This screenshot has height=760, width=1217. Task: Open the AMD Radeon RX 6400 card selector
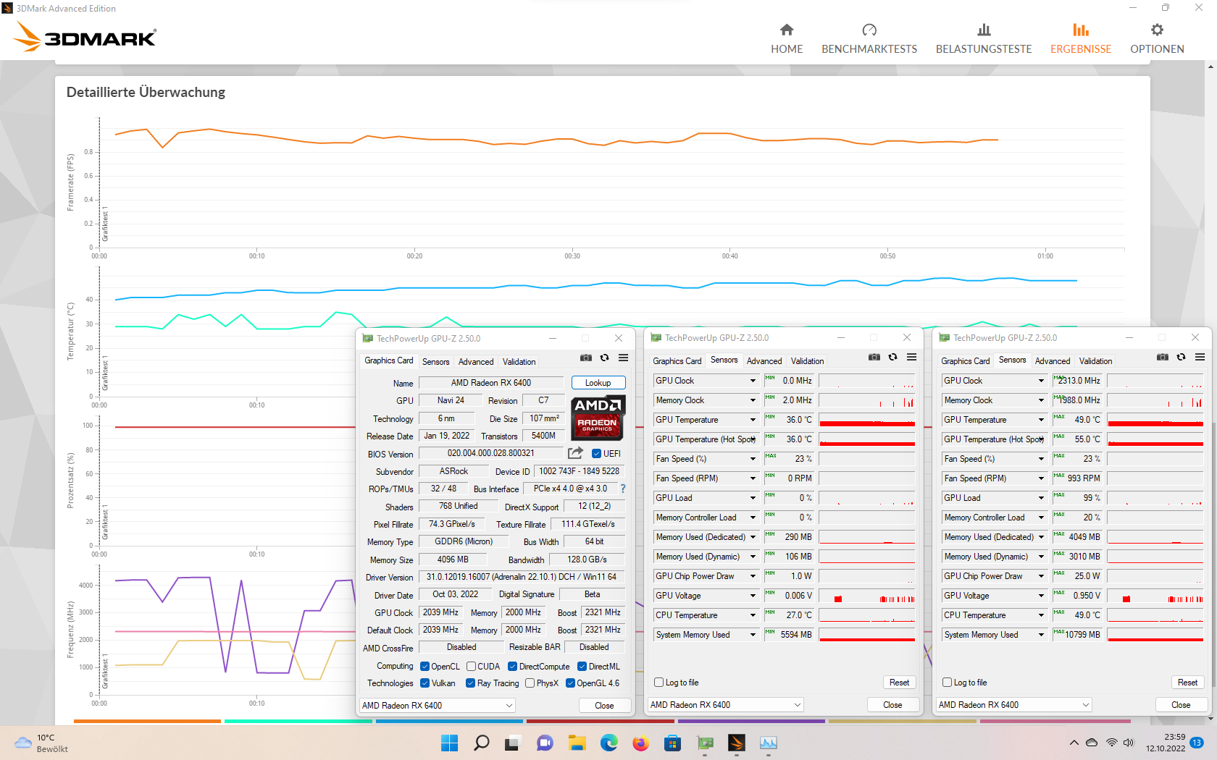(x=436, y=705)
